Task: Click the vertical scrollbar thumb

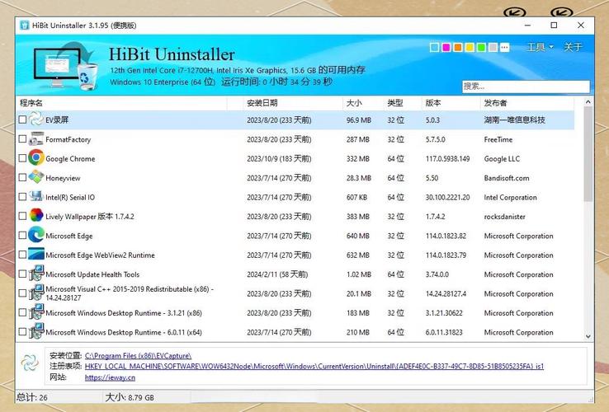Action: 588,154
